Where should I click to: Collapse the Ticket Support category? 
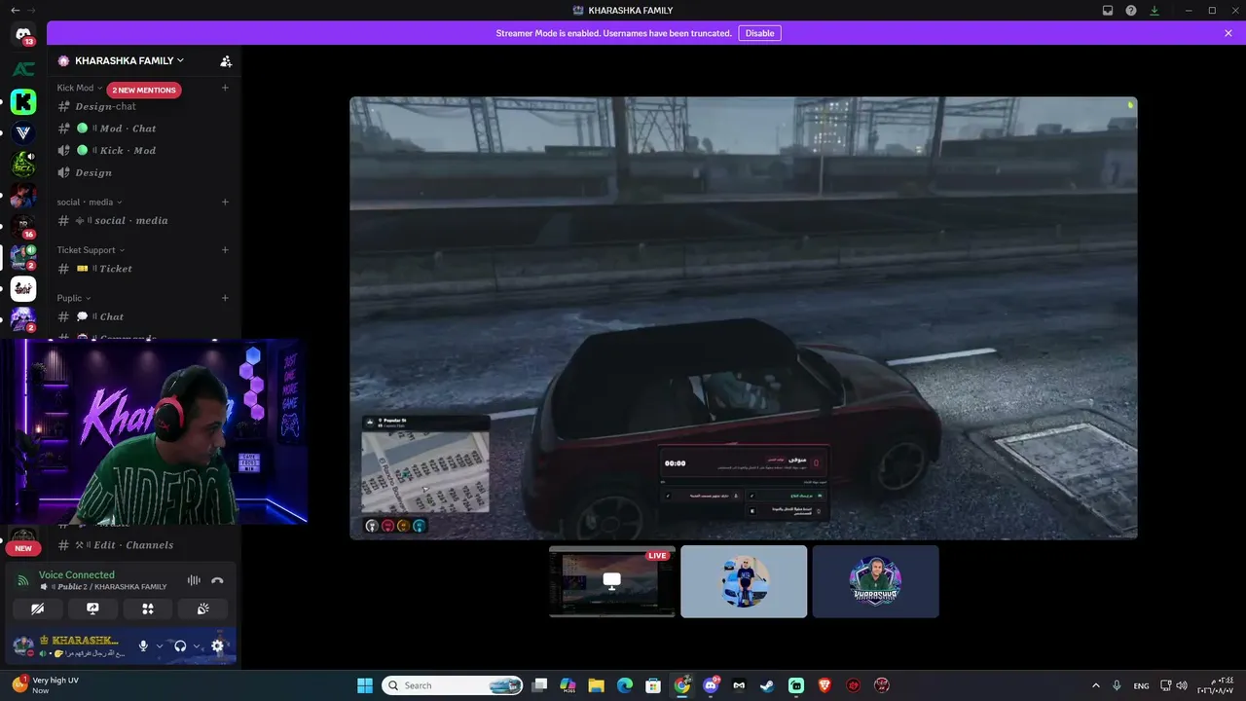91,250
